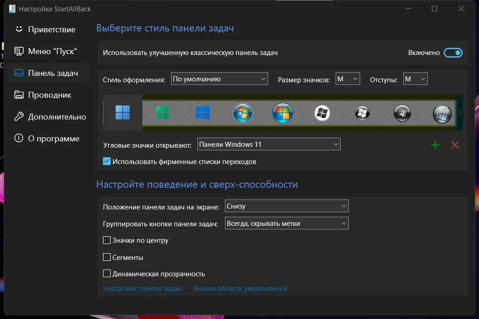
Task: Open the taskbar position dropdown showing Снизу
Action: (x=286, y=205)
